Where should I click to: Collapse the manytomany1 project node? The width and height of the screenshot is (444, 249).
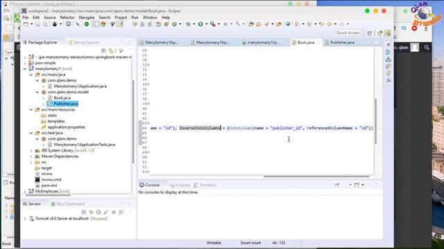click(25, 68)
